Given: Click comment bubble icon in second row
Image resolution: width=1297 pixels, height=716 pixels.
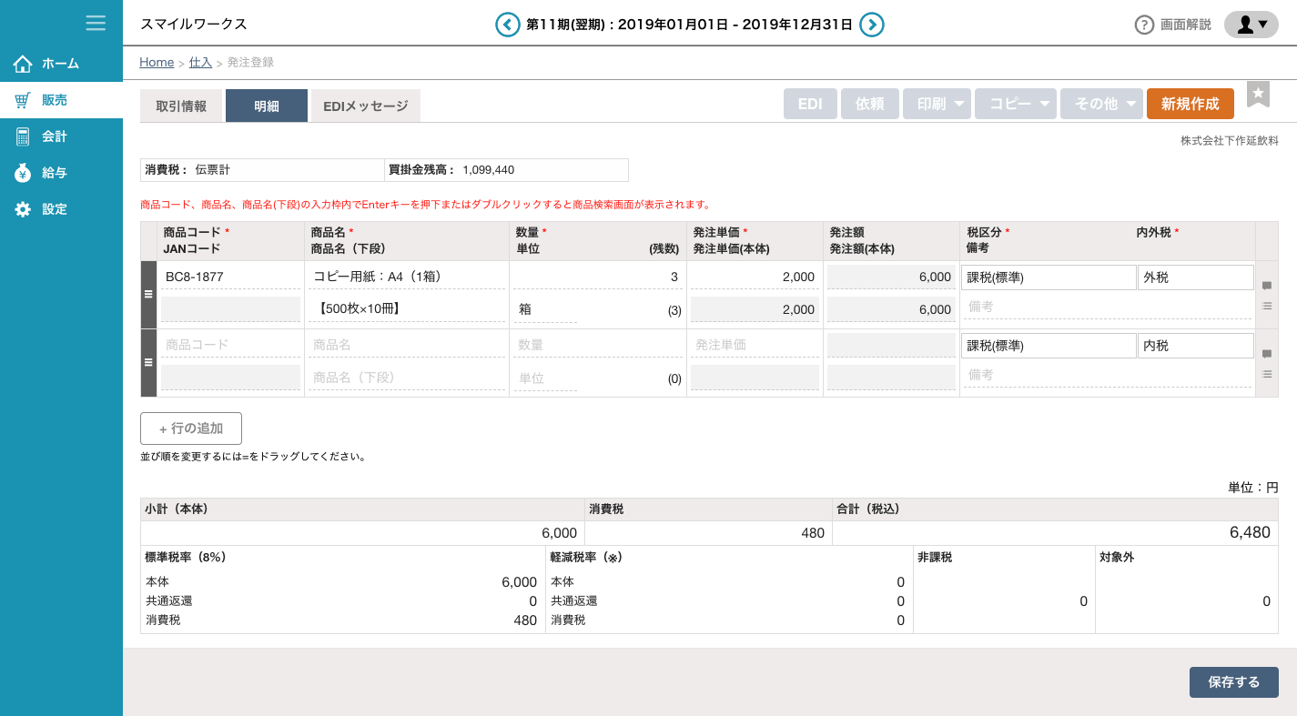Looking at the screenshot, I should tap(1267, 355).
